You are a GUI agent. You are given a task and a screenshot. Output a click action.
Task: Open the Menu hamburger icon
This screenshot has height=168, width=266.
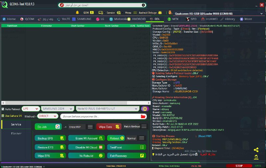click(135, 13)
